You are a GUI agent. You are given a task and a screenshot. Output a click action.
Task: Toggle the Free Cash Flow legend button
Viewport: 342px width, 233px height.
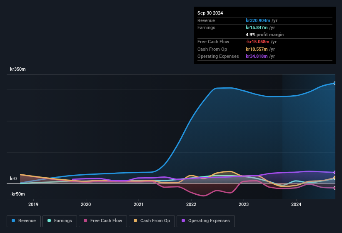[103, 221]
